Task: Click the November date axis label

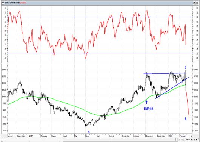Action: [x=149, y=136]
